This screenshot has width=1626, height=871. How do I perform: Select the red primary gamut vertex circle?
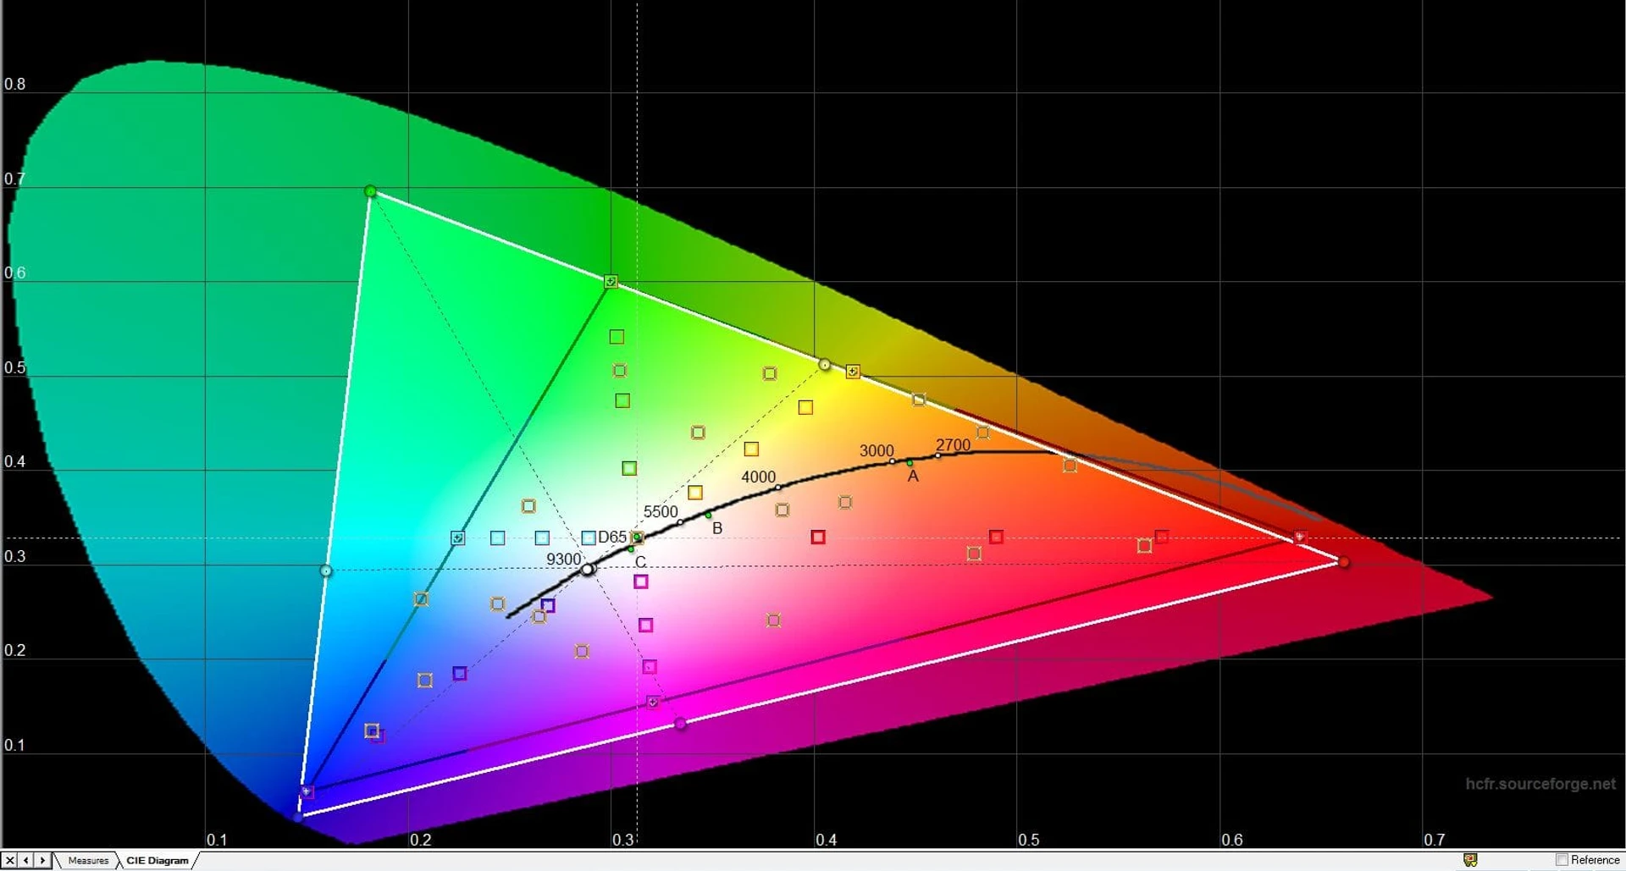point(1343,562)
